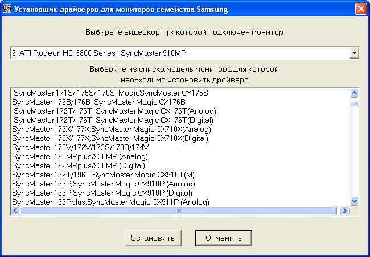Close the Samsung driver installer window
The width and height of the screenshot is (370, 257).
coord(360,9)
